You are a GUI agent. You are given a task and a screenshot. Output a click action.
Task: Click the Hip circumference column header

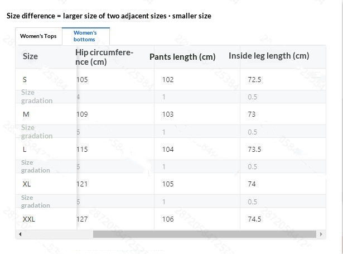coord(104,57)
